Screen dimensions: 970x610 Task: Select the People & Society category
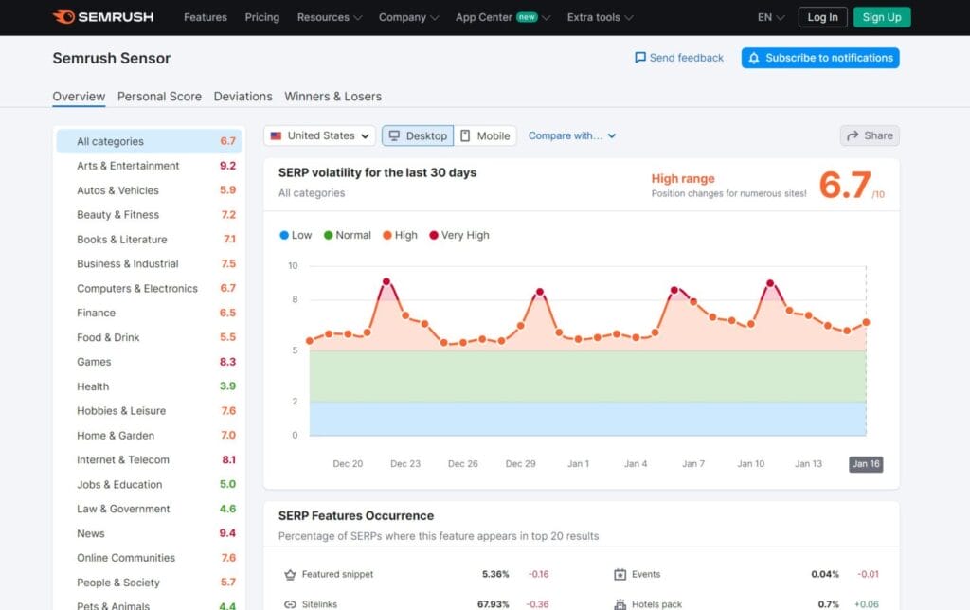click(149, 583)
